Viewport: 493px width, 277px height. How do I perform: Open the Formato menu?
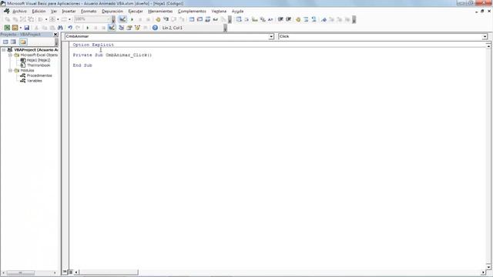click(89, 12)
